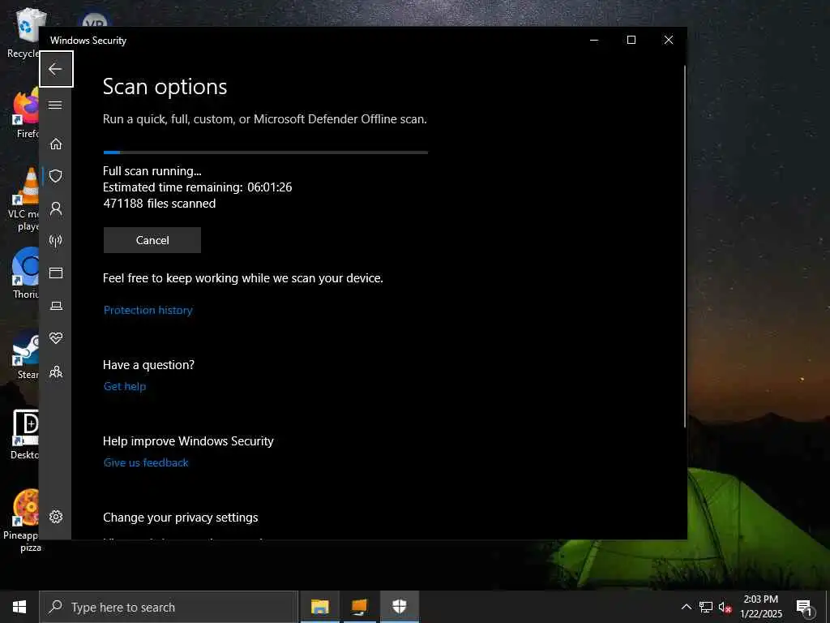The height and width of the screenshot is (623, 830).
Task: Click 'Help improve Windows Security' heading
Action: coord(188,441)
